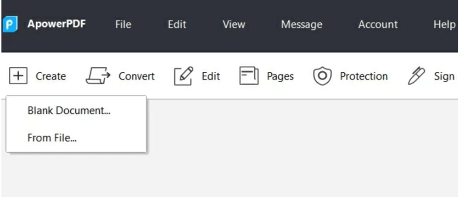Open the Help menu
The width and height of the screenshot is (459, 197).
pyautogui.click(x=444, y=25)
